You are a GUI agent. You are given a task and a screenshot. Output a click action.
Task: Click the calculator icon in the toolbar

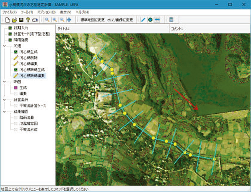pyautogui.click(x=171, y=19)
